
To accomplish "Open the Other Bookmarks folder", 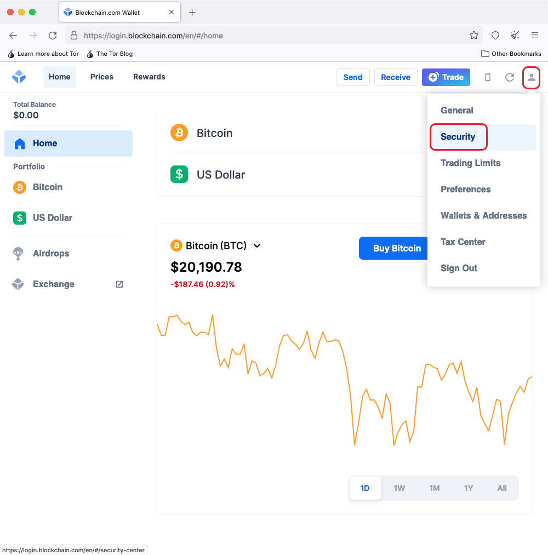I will [511, 54].
